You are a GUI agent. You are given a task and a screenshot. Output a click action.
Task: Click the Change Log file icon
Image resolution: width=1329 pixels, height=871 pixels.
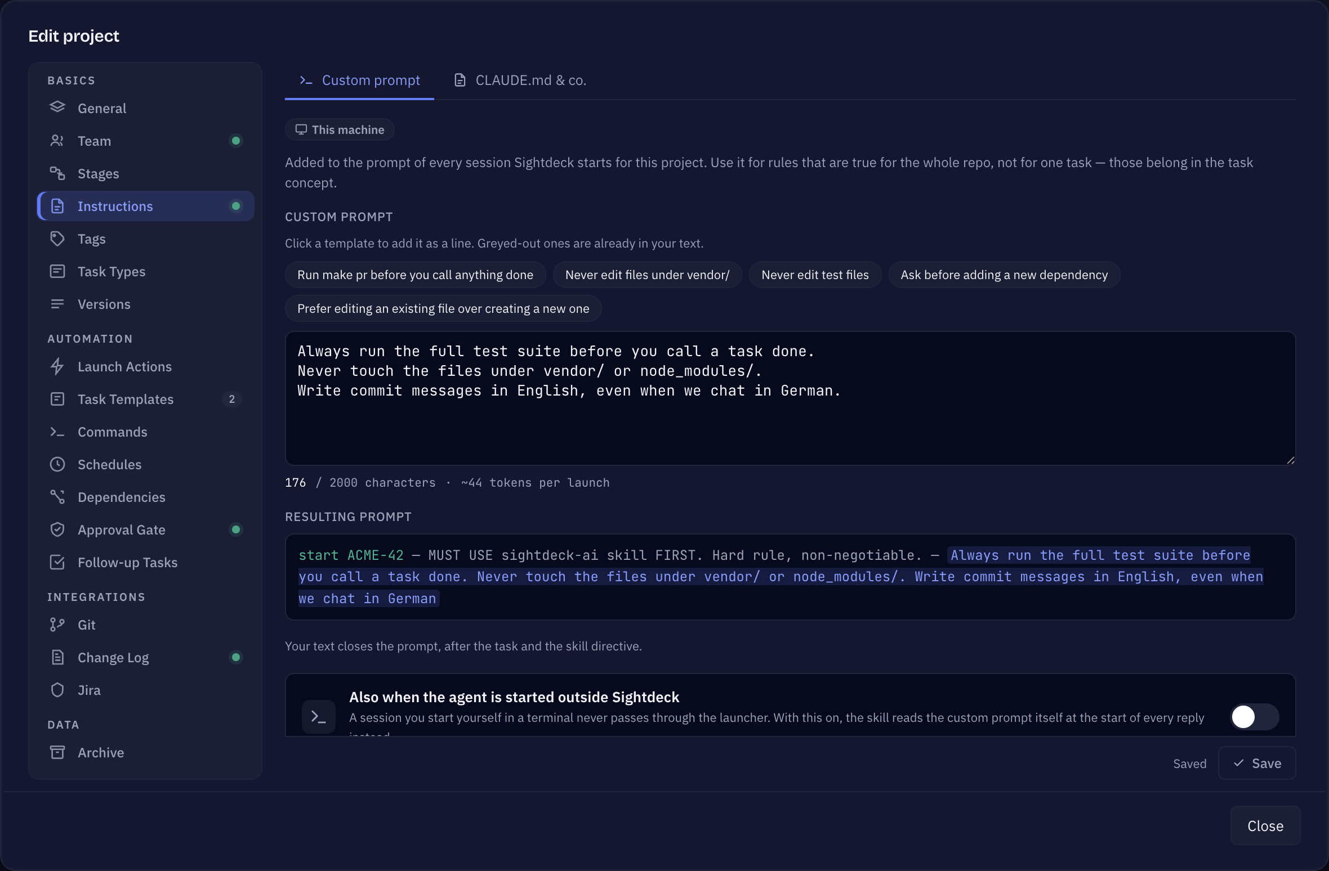57,657
